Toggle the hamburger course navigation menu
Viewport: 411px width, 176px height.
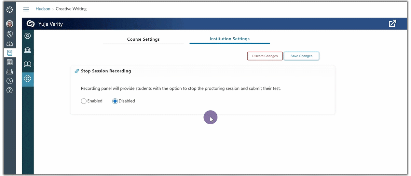click(26, 9)
